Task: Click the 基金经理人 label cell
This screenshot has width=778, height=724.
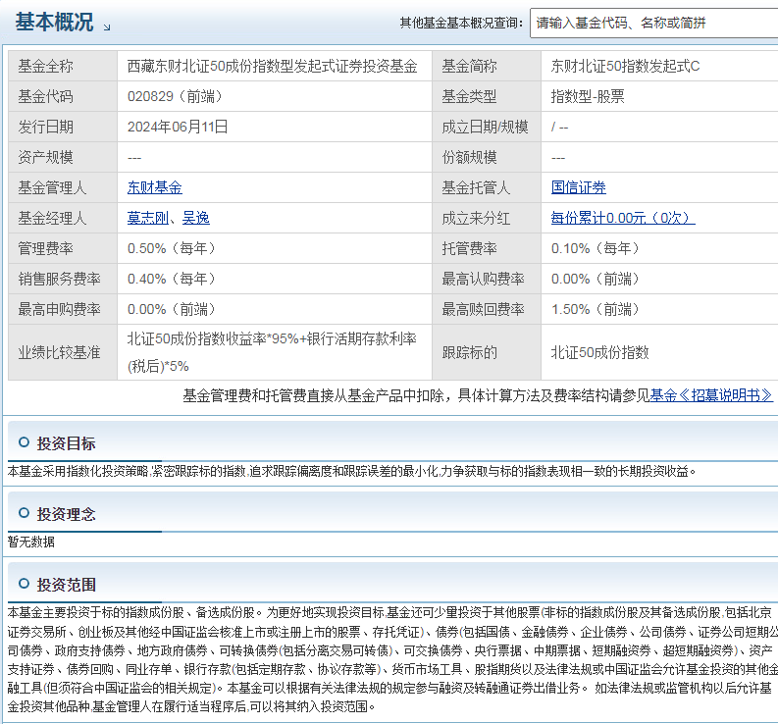Action: coord(63,218)
